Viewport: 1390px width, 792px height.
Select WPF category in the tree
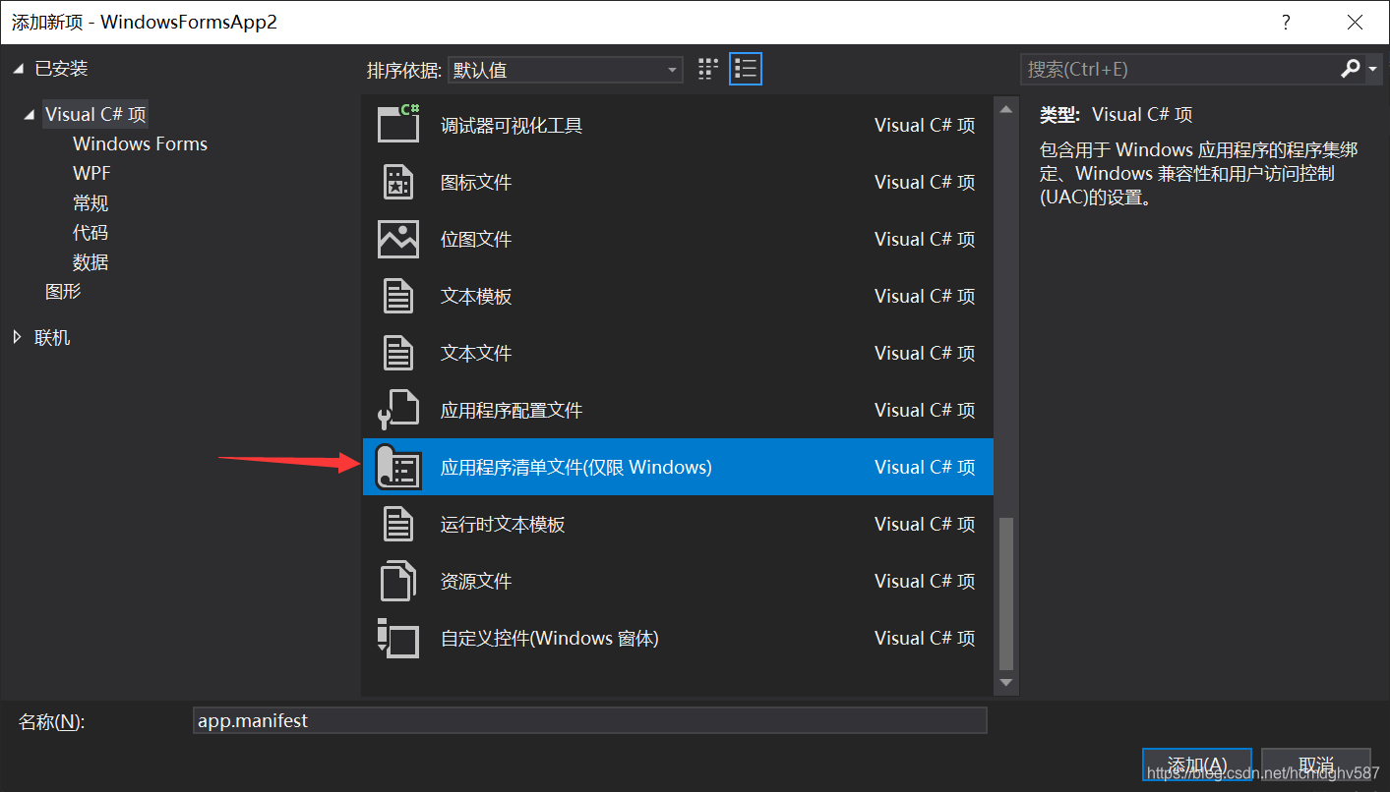(x=91, y=173)
